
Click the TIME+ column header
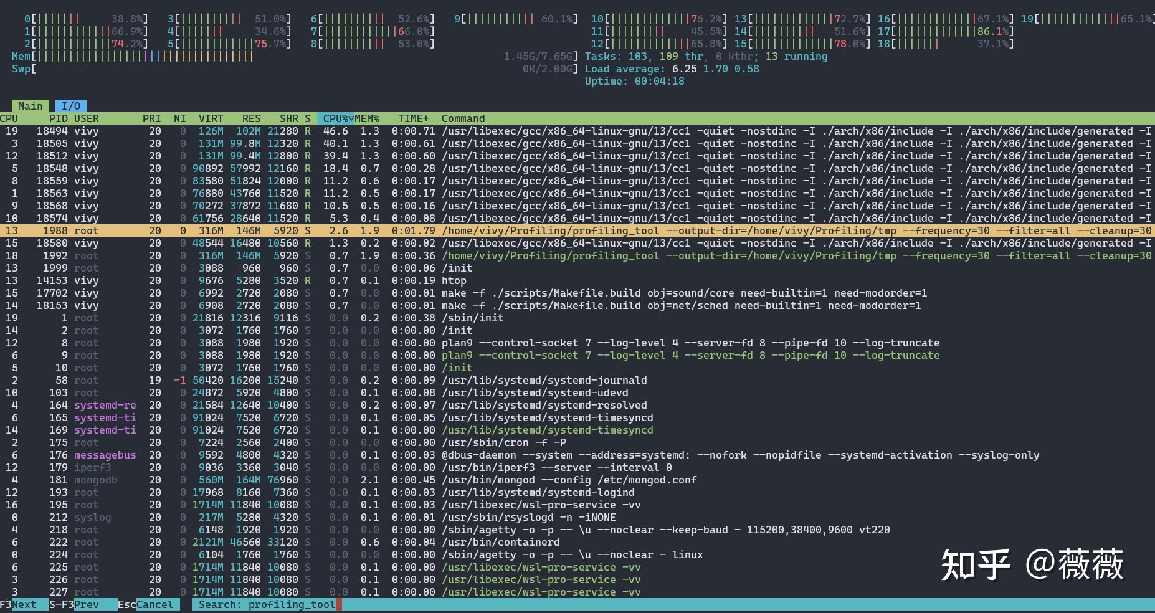[413, 118]
